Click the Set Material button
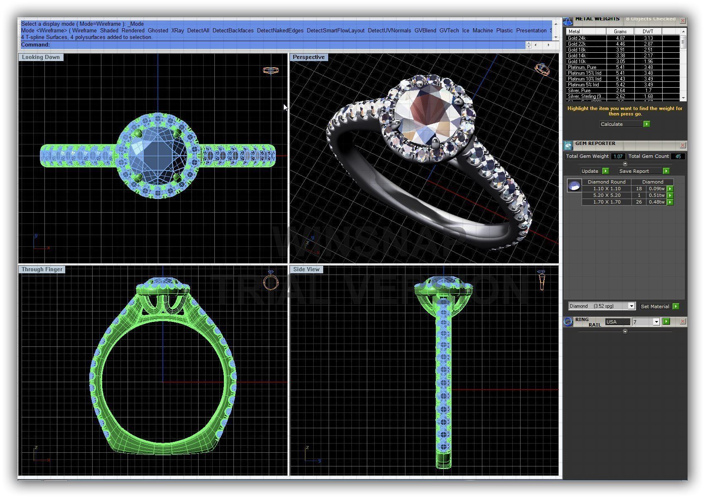 [x=656, y=307]
